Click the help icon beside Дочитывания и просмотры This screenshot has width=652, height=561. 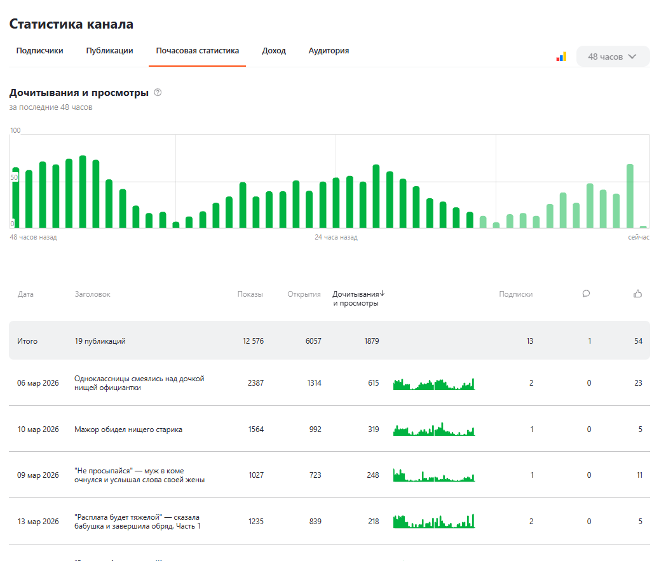[158, 93]
